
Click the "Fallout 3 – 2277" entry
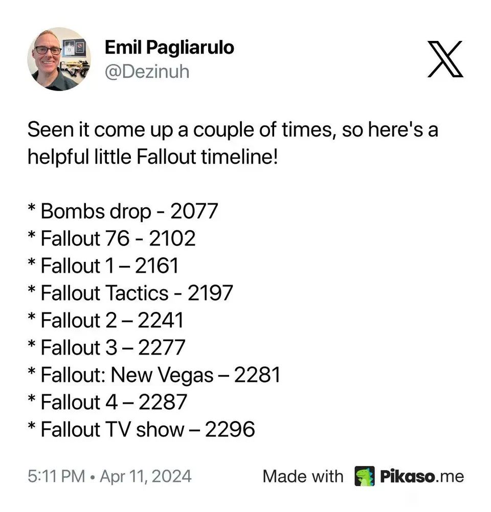(x=106, y=348)
